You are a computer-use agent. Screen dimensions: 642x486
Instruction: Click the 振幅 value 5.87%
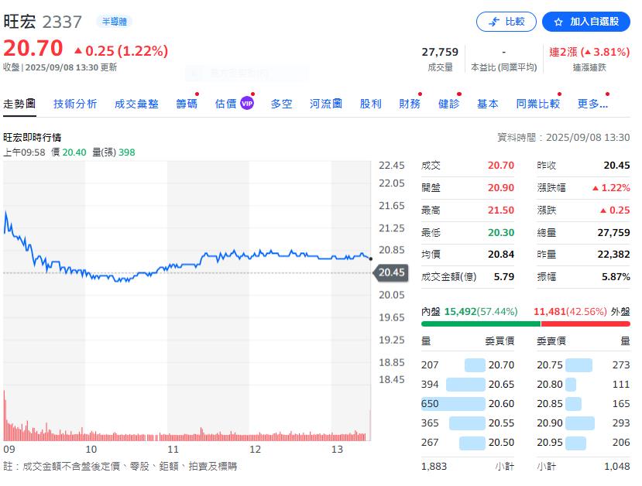[616, 277]
